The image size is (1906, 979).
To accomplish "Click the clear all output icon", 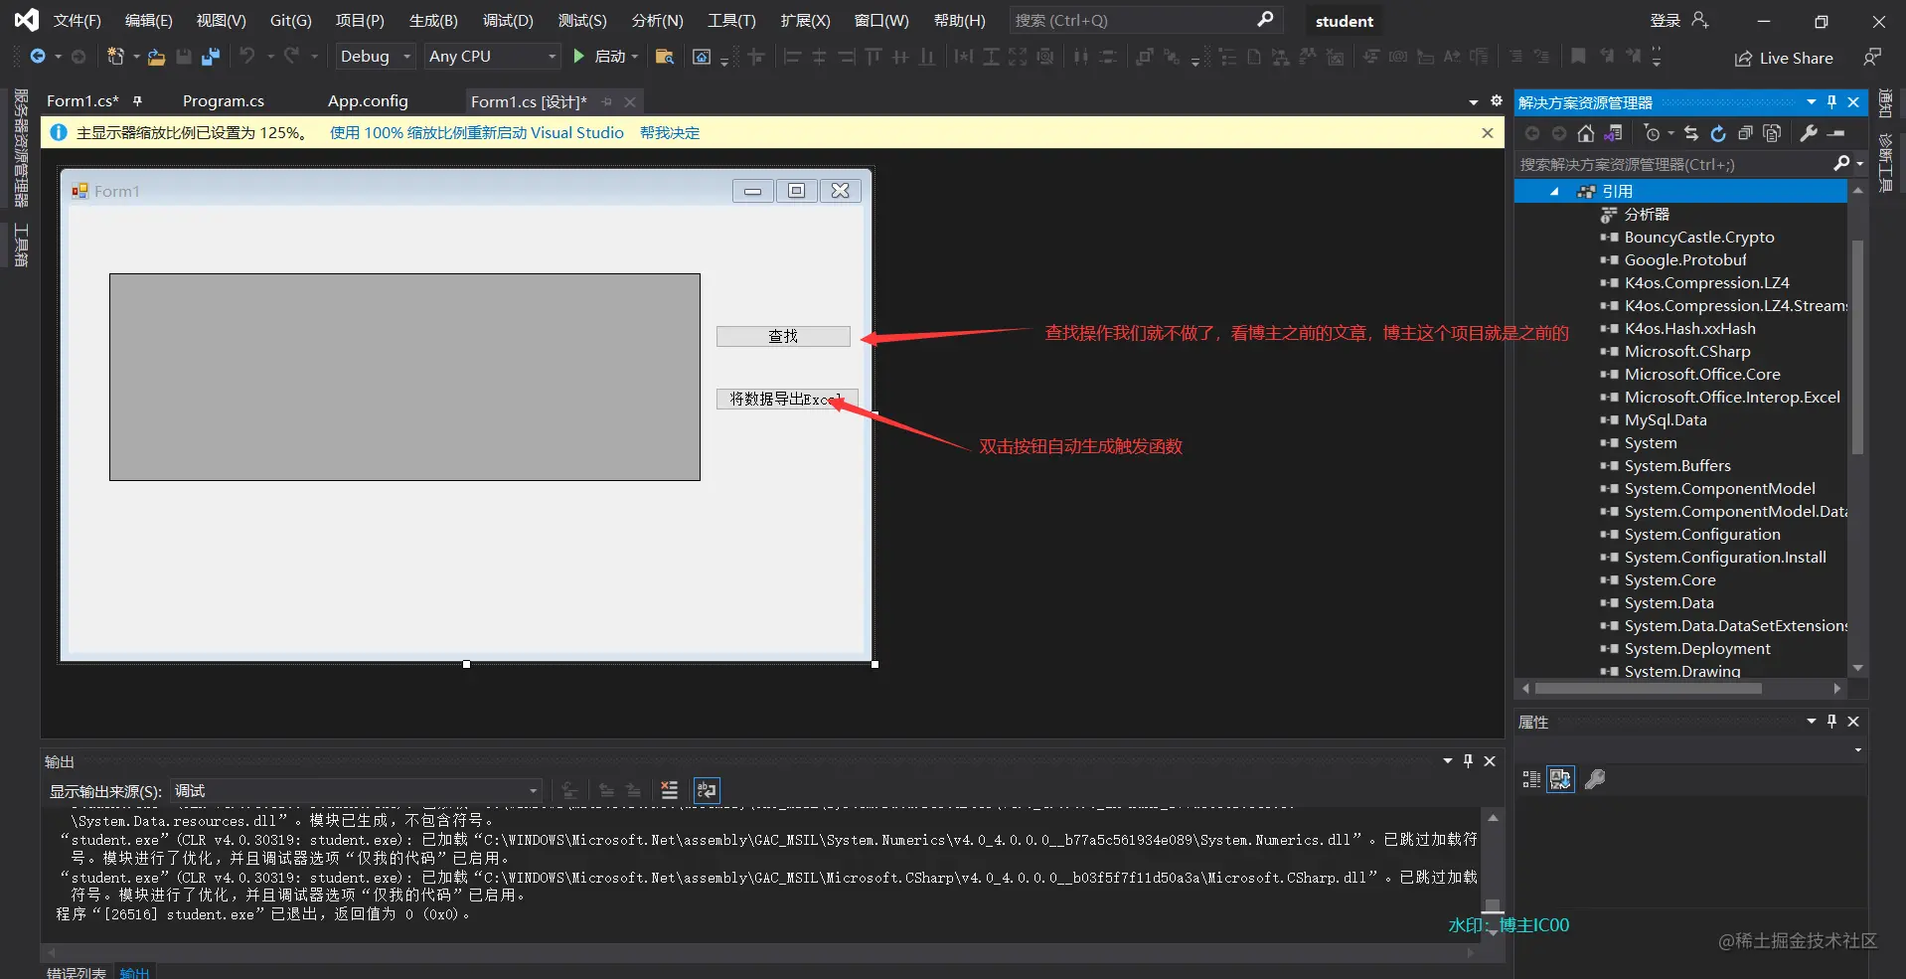I will [x=670, y=790].
